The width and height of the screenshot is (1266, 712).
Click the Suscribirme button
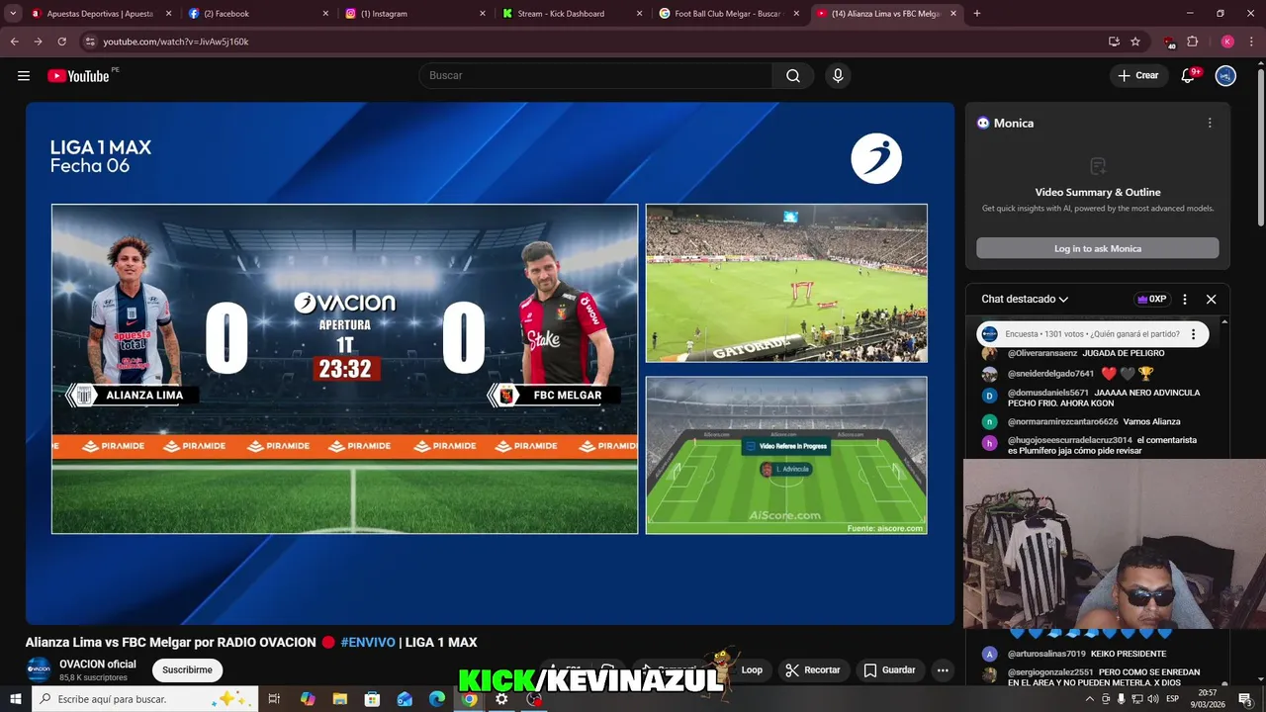click(187, 669)
